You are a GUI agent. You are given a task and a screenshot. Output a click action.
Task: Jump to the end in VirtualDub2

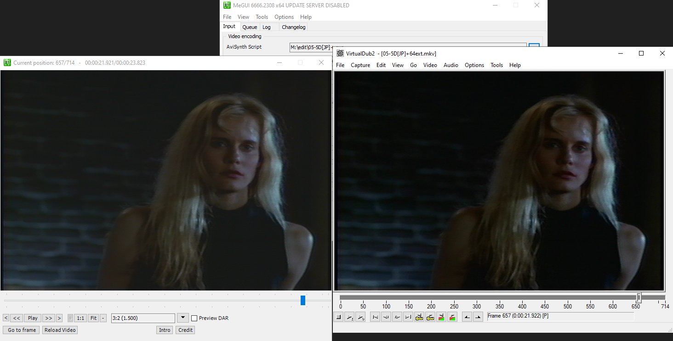point(408,317)
